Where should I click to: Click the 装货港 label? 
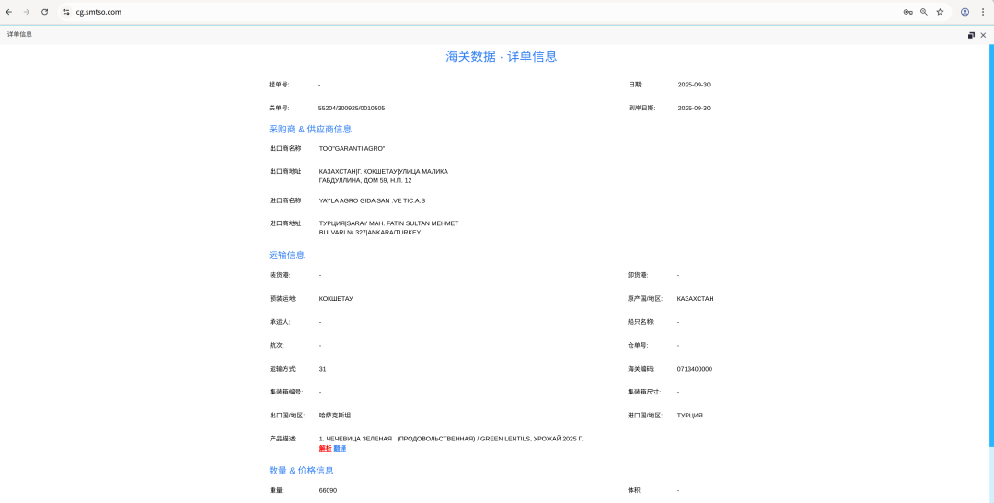tap(280, 275)
